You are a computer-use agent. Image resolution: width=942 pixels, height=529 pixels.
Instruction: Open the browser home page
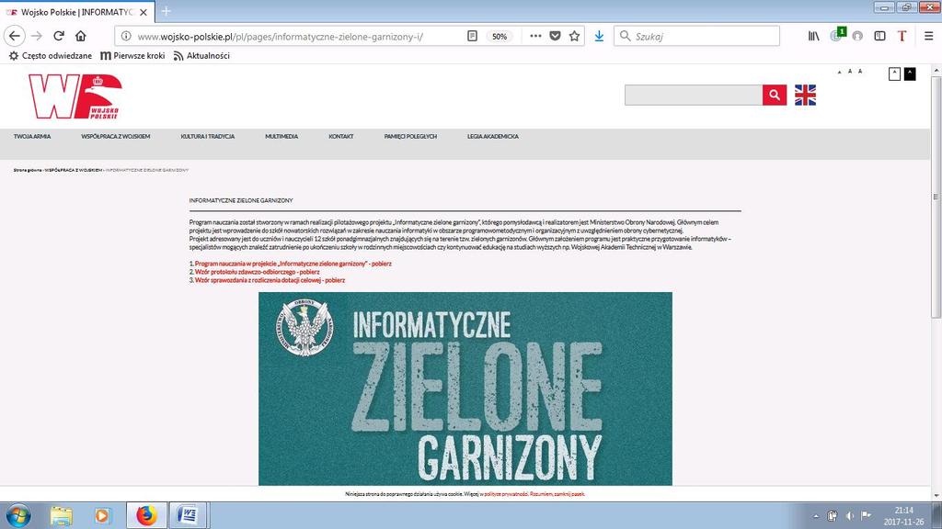click(81, 36)
